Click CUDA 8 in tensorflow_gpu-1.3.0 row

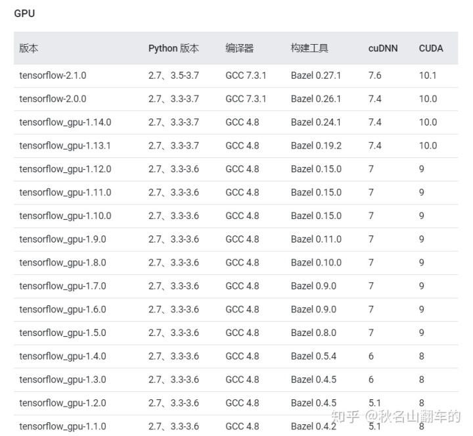[x=421, y=379]
